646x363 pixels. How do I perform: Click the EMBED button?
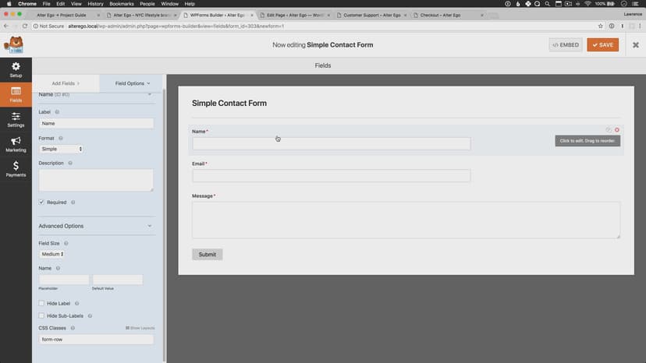pyautogui.click(x=566, y=45)
